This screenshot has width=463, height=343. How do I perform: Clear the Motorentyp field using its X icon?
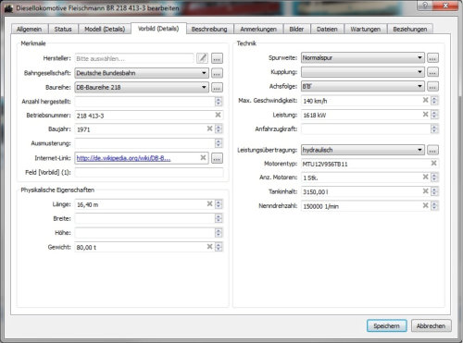tap(433, 163)
